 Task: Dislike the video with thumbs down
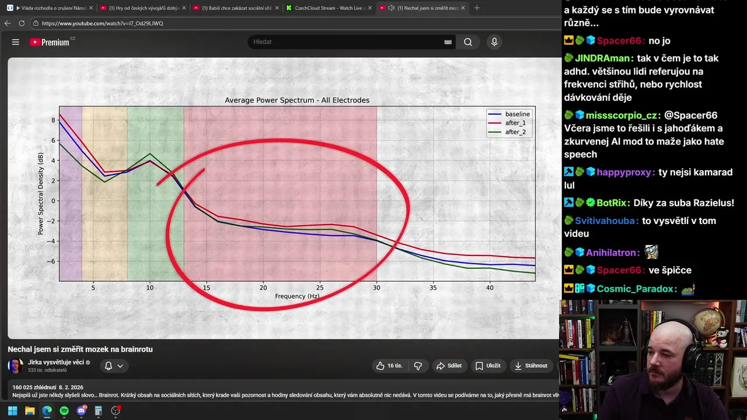418,366
